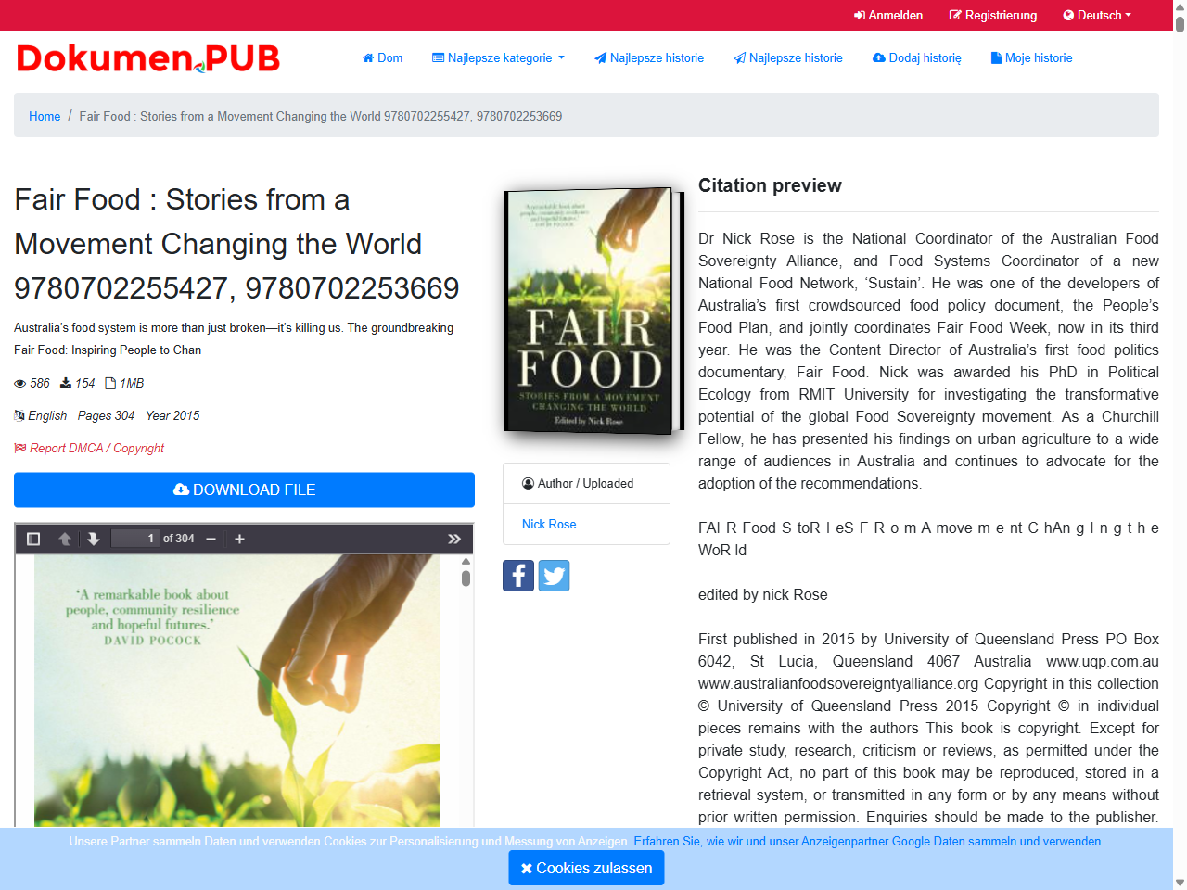Click the DOWNLOAD FILE button
Screen dimensions: 1187x890
coord(244,489)
